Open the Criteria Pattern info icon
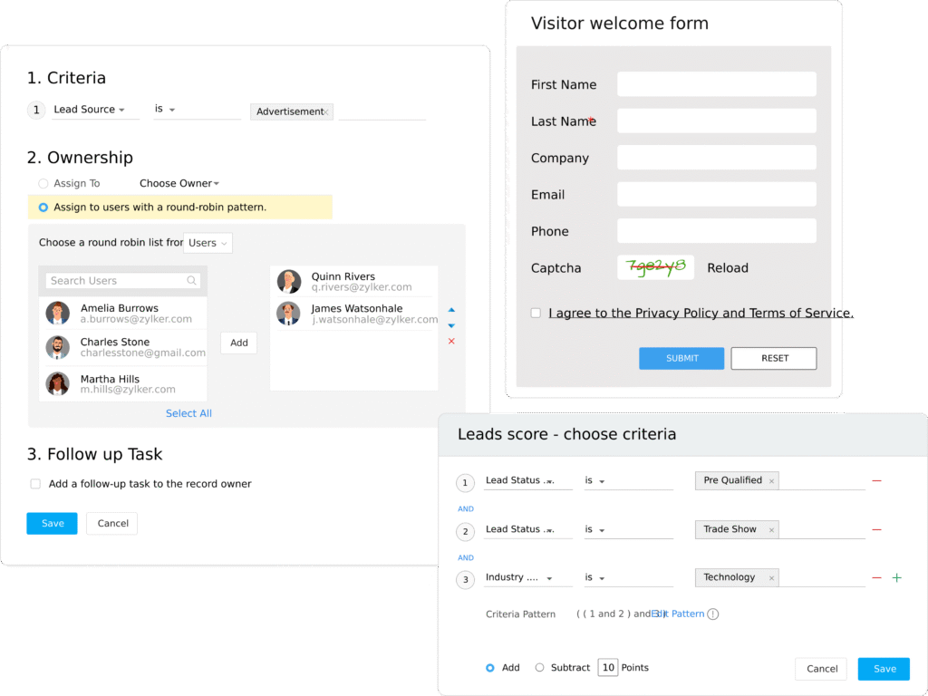The image size is (928, 696). tap(713, 614)
